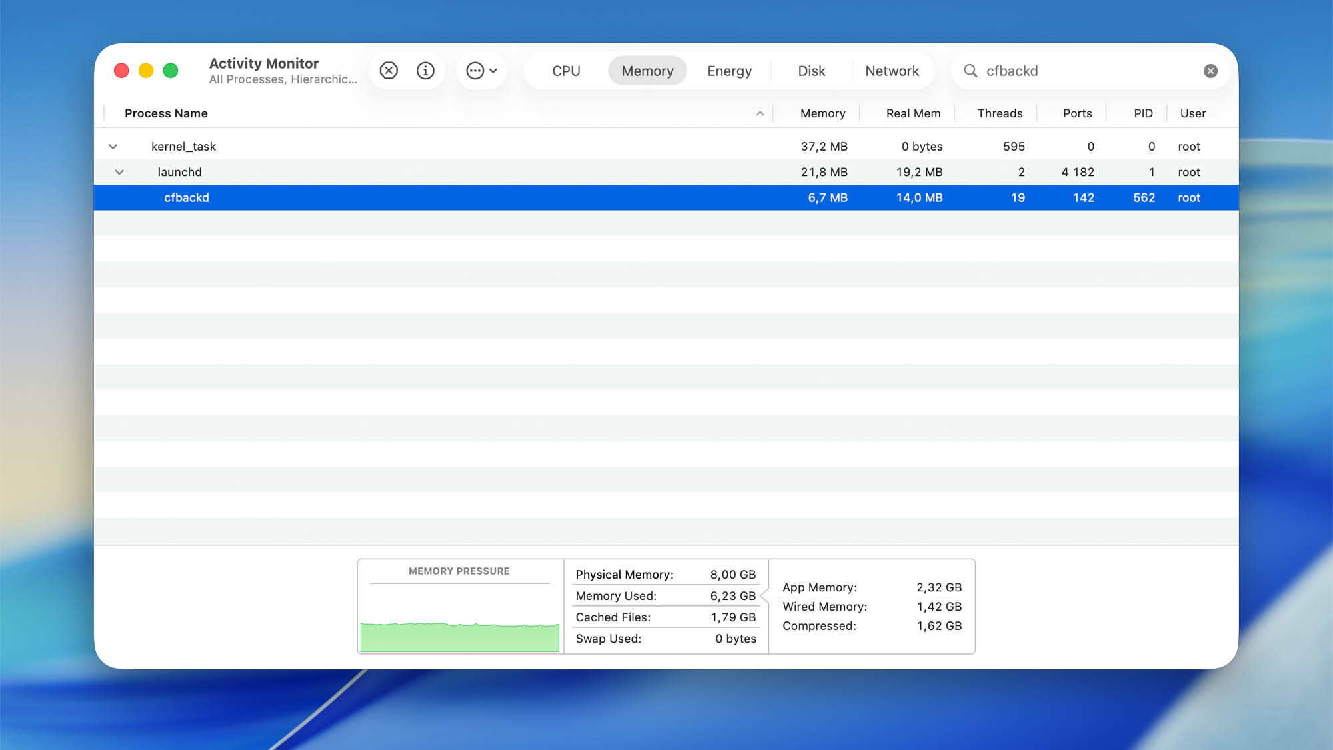
Task: Click the Swap Used 0 bytes value
Action: [736, 639]
